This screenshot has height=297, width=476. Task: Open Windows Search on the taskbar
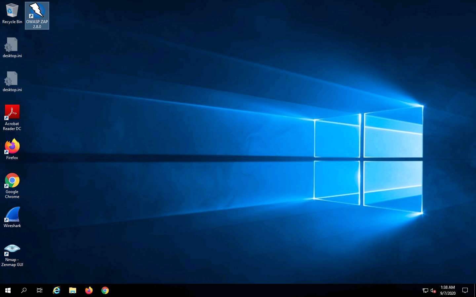[x=23, y=290]
